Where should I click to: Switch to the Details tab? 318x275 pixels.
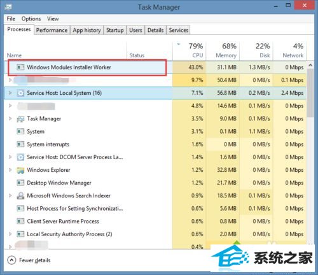[155, 30]
